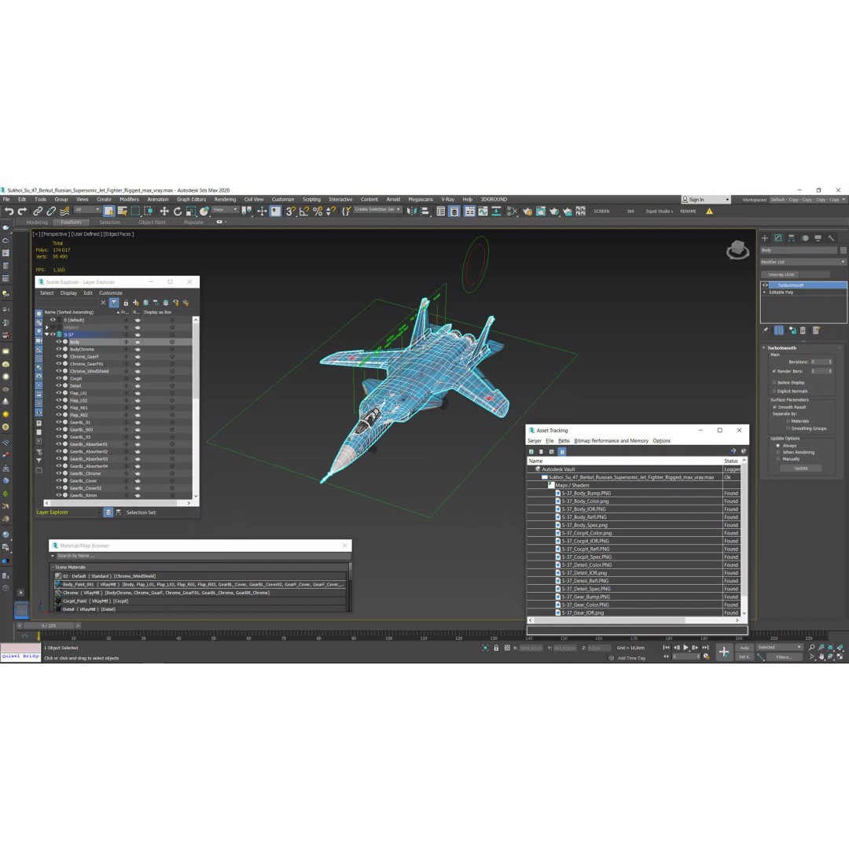Activate the Select and Link tool
This screenshot has width=849, height=849.
(x=38, y=211)
